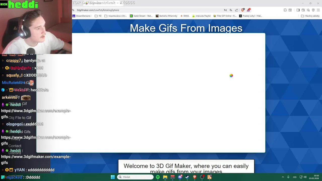The image size is (322, 181).
Task: Click the Kick logo in stream overlay
Action: coord(4,4)
